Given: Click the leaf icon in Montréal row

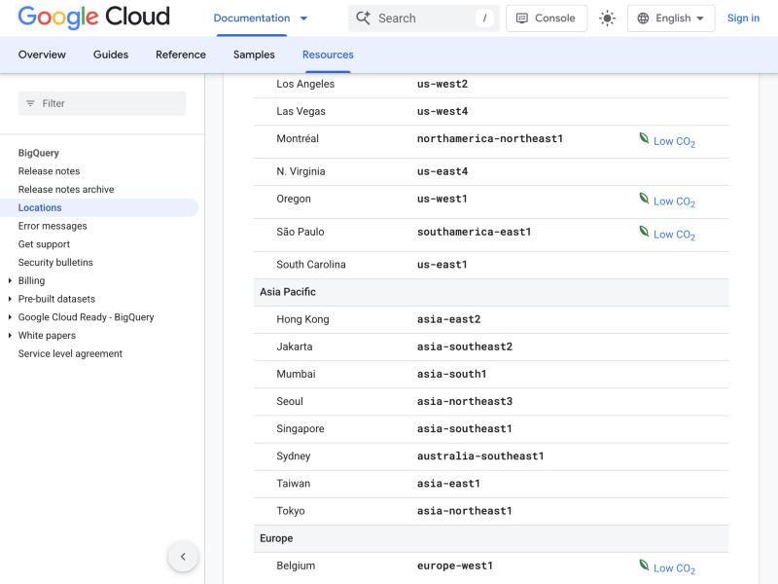Looking at the screenshot, I should (x=644, y=138).
